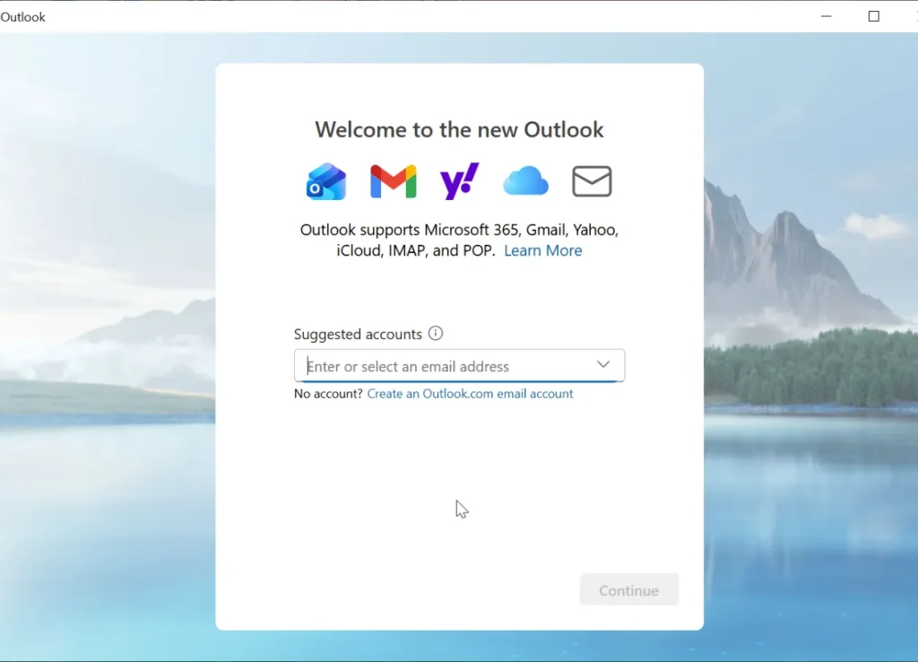Create an Outlook.com email account

point(470,393)
